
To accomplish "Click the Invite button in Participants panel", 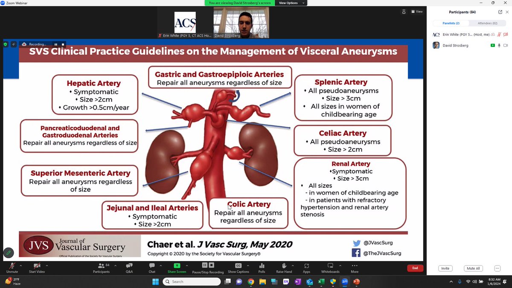I will (445, 268).
